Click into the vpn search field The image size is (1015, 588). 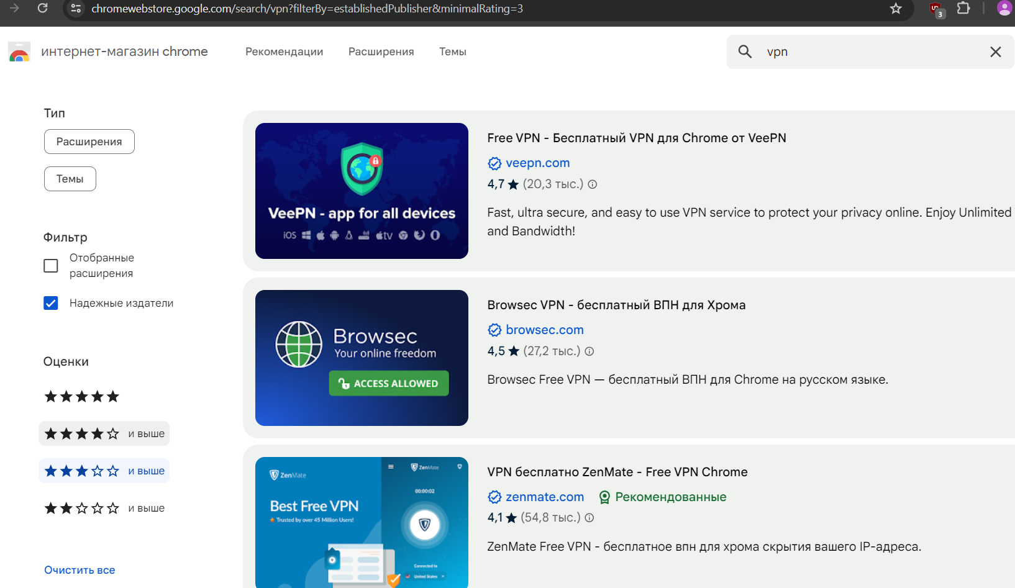coord(870,52)
